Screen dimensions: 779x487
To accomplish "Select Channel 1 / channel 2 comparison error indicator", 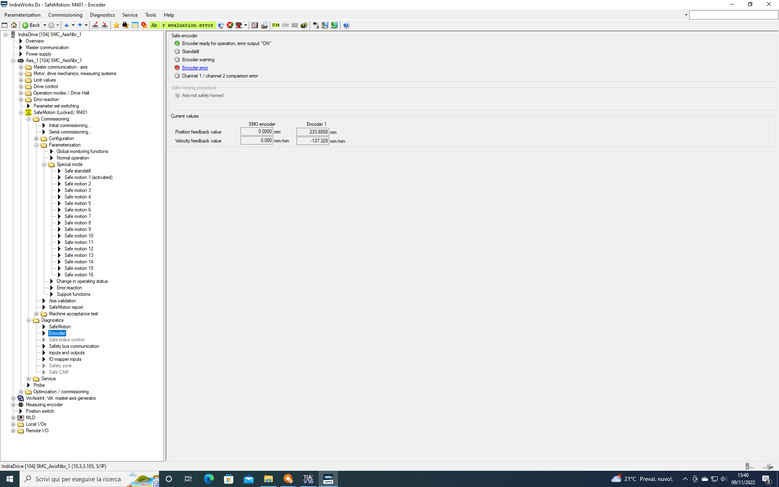I will [x=177, y=76].
